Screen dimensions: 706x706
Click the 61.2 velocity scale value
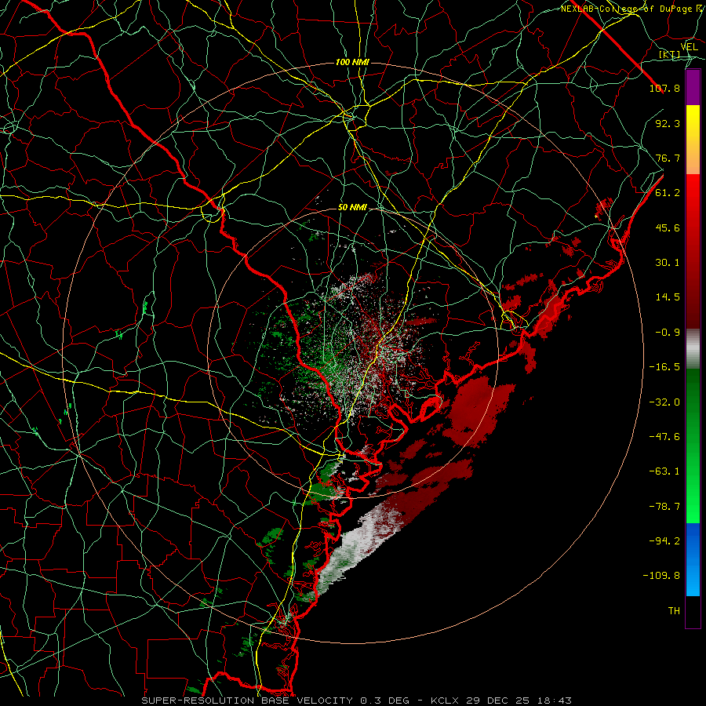pos(668,193)
